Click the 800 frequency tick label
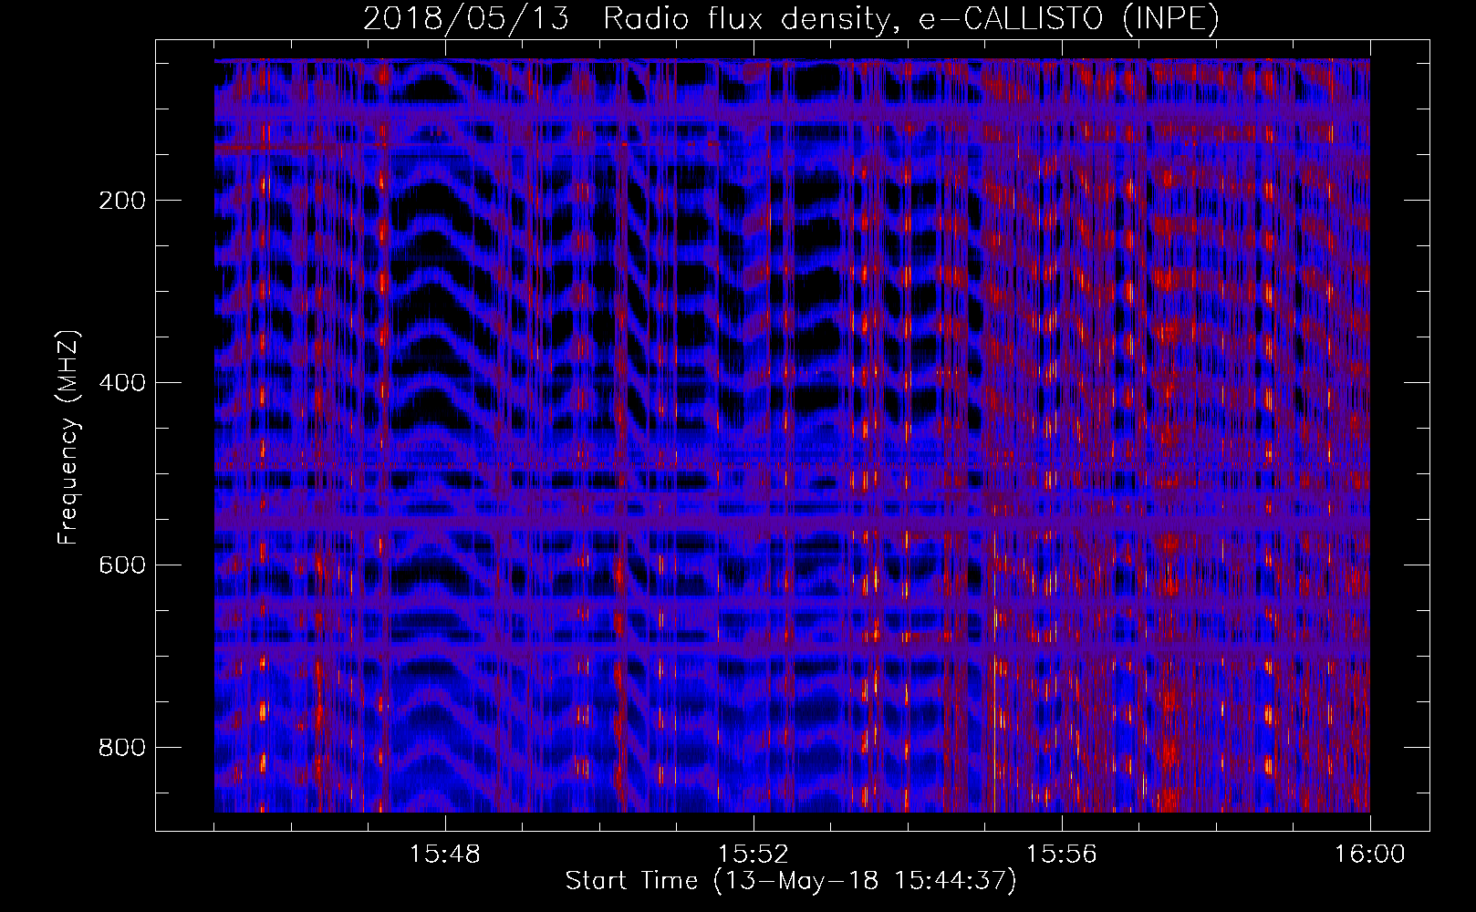Viewport: 1476px width, 912px height. point(122,748)
